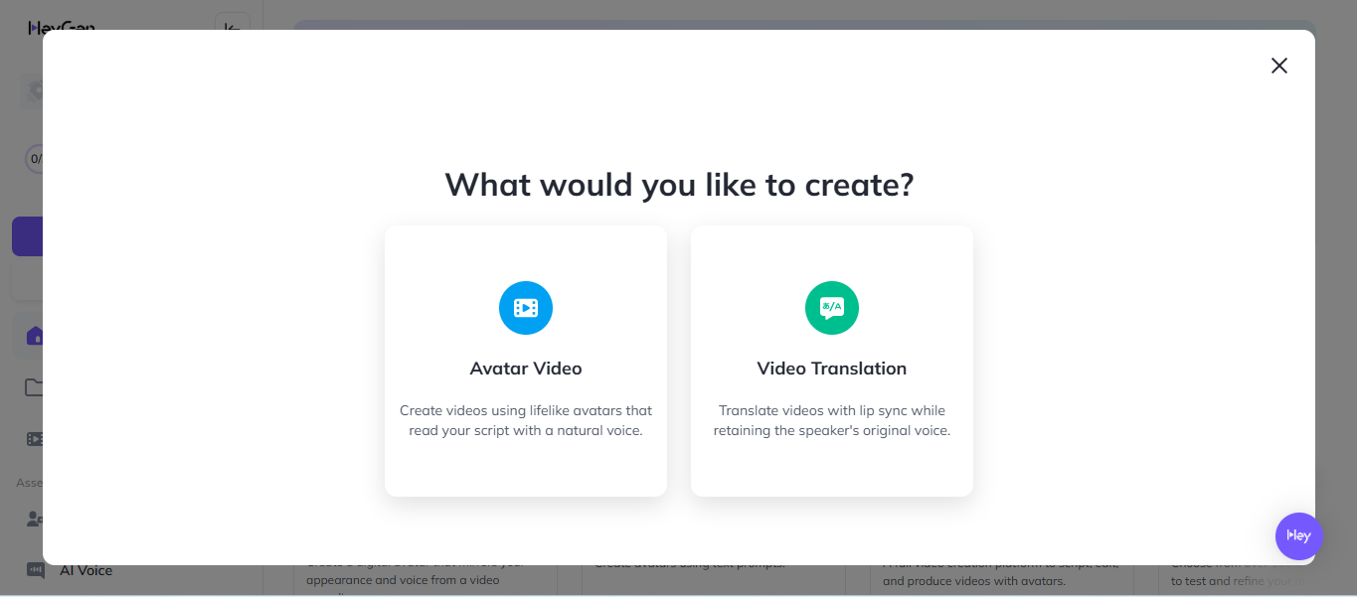Click the AI Voice sidebar icon
Image resolution: width=1357 pixels, height=597 pixels.
point(35,570)
